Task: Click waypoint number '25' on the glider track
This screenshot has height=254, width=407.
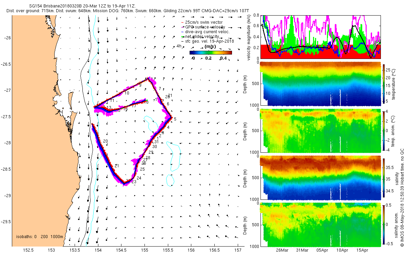Action: (x=142, y=169)
